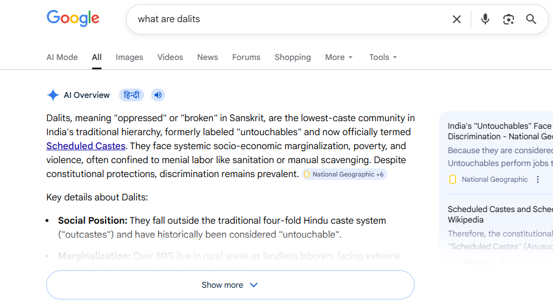Play the AI Overview audio with speaker icon

157,95
